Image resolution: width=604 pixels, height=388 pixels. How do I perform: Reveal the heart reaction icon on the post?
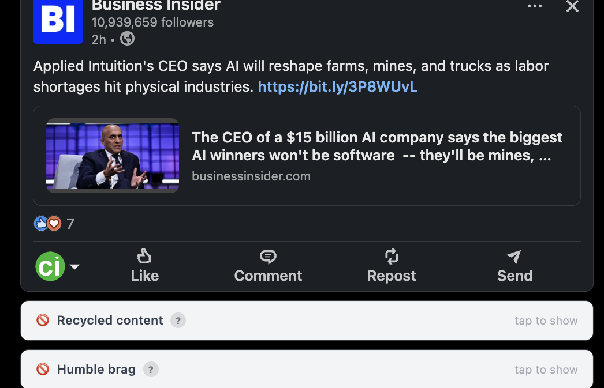[54, 224]
